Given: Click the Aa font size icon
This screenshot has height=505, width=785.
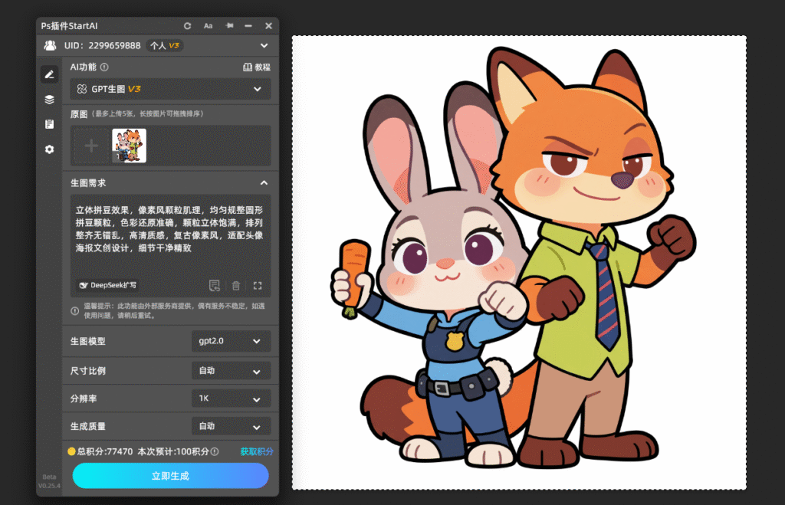Looking at the screenshot, I should 209,25.
